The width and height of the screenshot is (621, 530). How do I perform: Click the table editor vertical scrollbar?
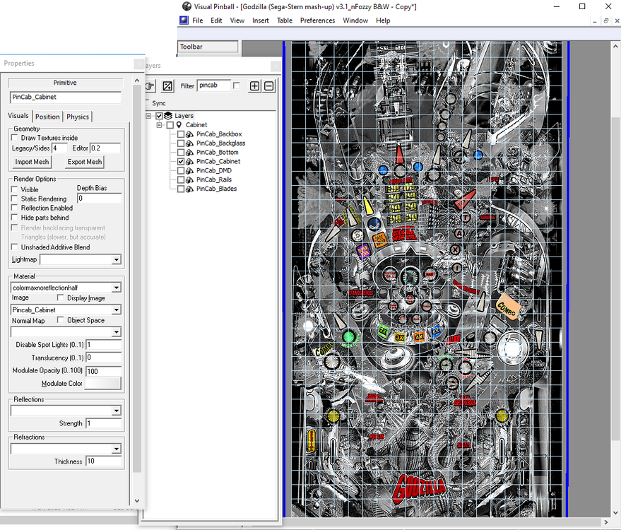pyautogui.click(x=616, y=277)
